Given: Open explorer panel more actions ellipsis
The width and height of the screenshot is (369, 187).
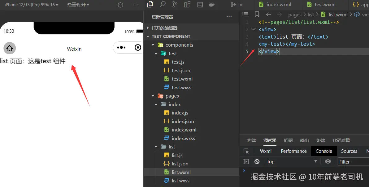Looking at the screenshot, I should pos(229,17).
